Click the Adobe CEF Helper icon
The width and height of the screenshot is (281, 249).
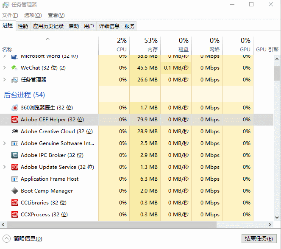coord(15,120)
